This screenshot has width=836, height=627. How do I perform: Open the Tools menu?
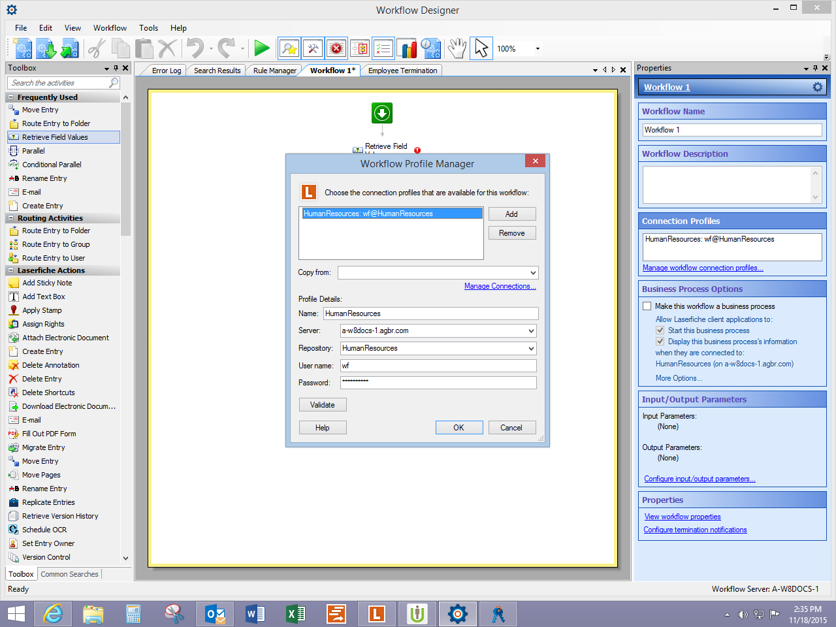point(148,28)
